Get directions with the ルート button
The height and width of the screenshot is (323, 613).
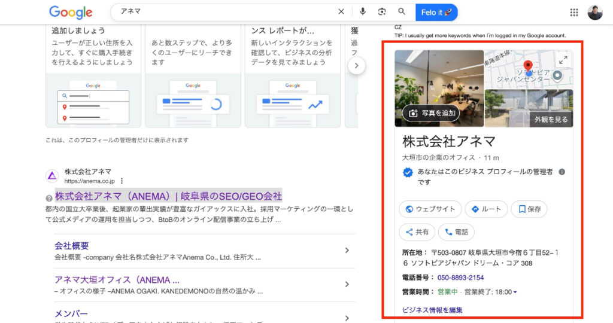point(486,209)
